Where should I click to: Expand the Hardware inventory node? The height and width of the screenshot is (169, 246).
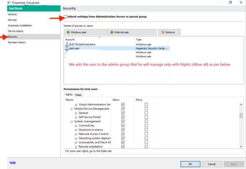click(x=76, y=130)
